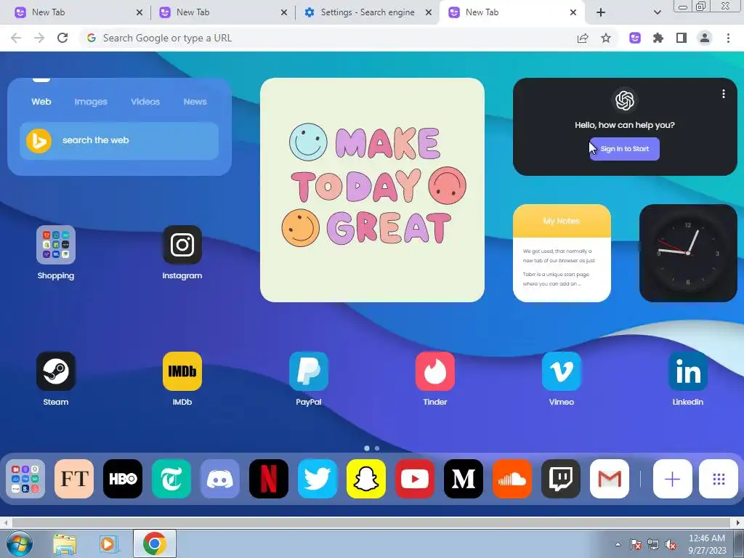744x558 pixels.
Task: Click the search the web field
Action: [119, 140]
